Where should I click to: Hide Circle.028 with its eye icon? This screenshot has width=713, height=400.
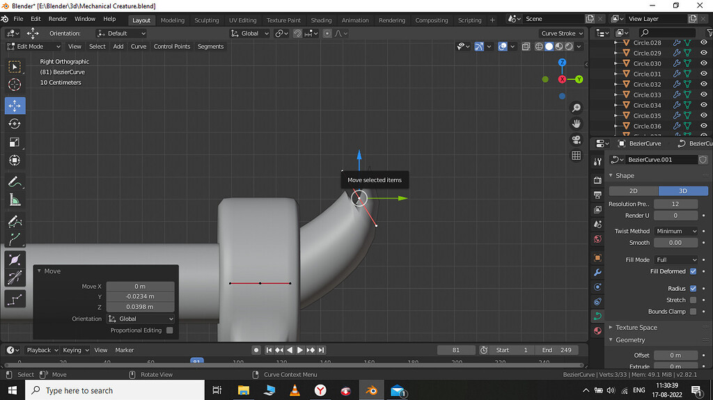704,42
